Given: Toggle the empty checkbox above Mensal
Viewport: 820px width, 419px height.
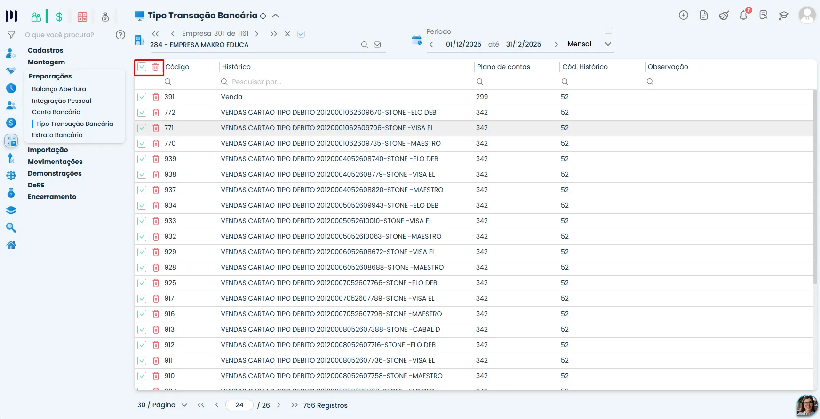Looking at the screenshot, I should [x=608, y=31].
